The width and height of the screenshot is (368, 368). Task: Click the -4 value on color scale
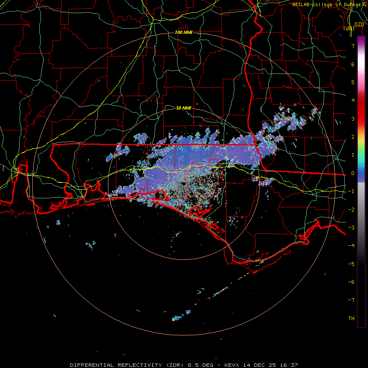coord(351,246)
